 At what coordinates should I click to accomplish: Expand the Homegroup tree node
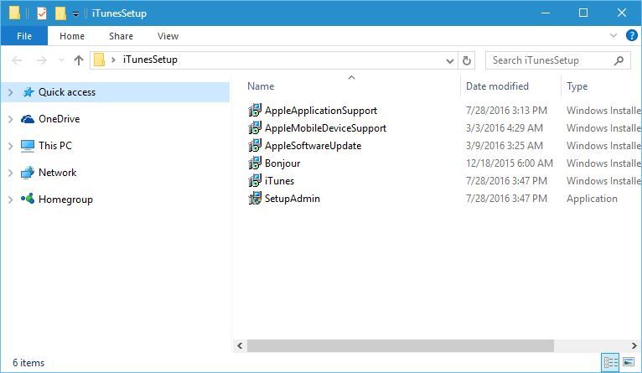pos(11,199)
